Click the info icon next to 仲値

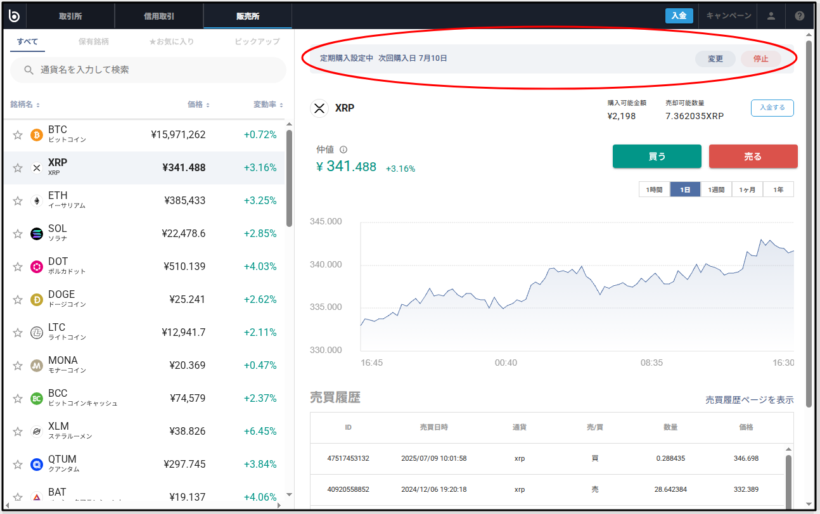[x=343, y=150]
